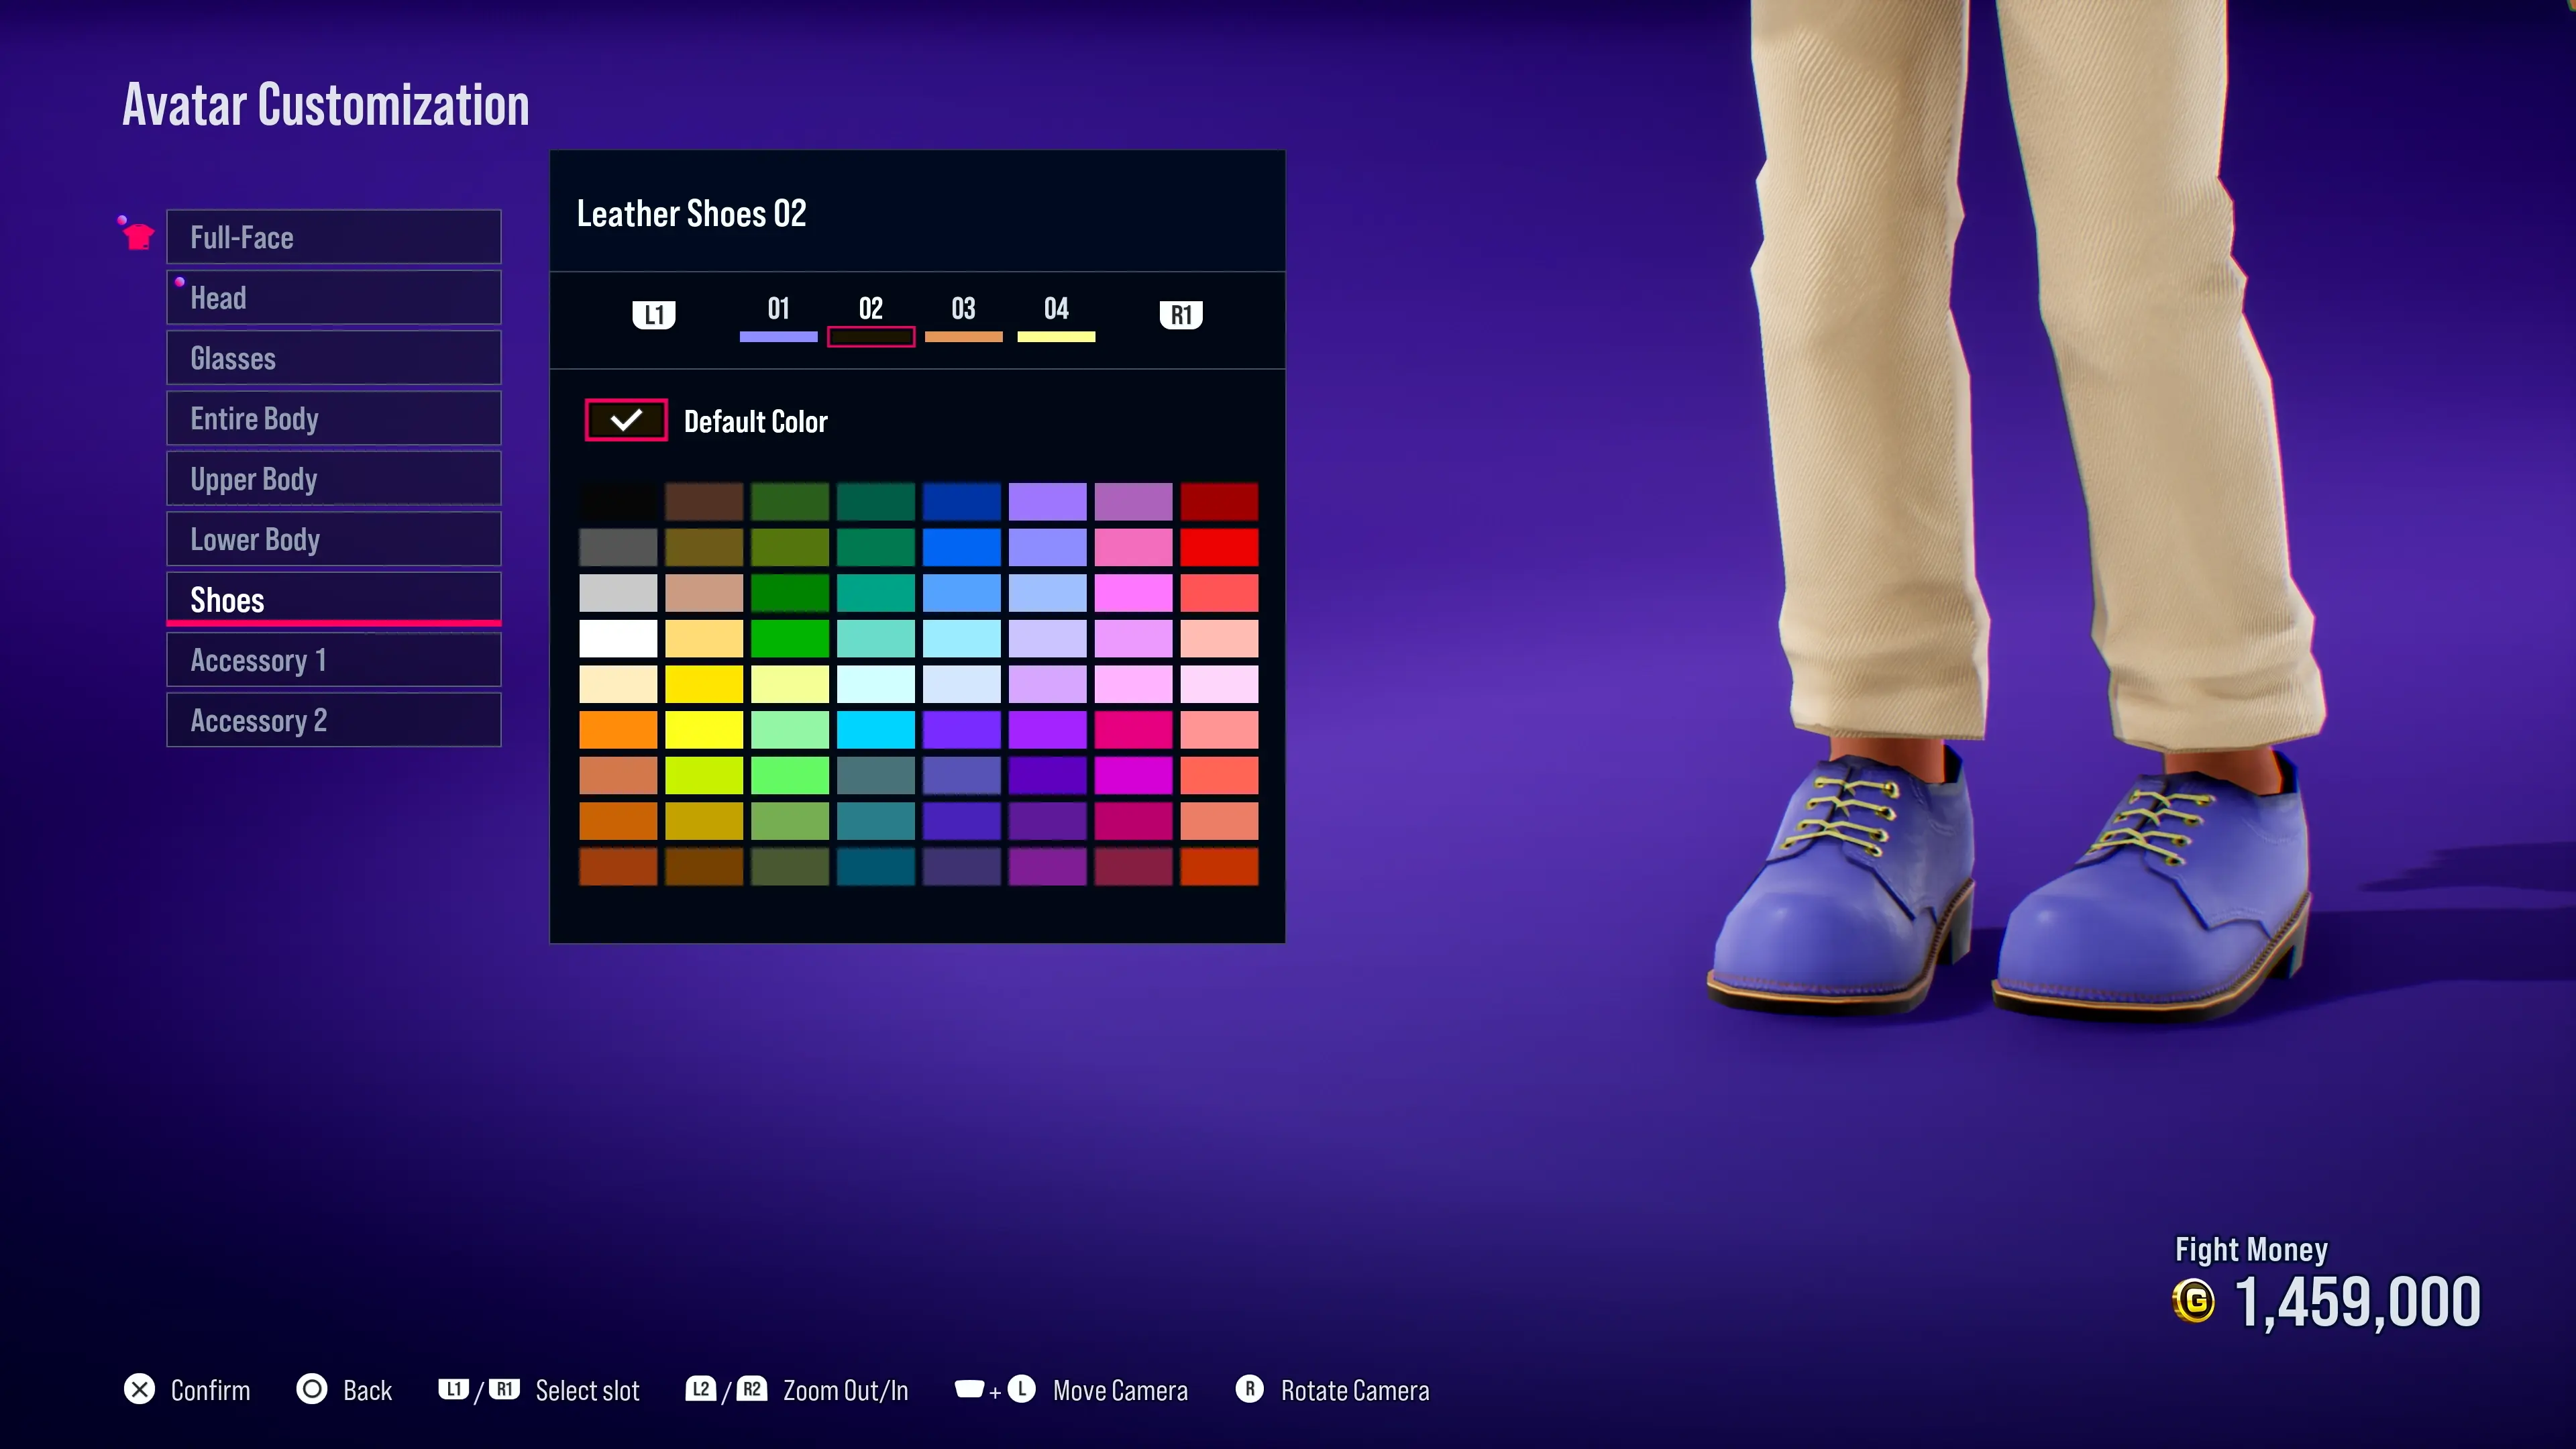
Task: Switch to color slot 04
Action: click(1056, 318)
